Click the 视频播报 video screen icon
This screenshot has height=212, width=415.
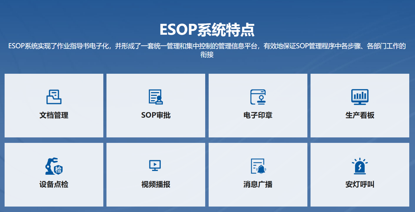pos(155,166)
